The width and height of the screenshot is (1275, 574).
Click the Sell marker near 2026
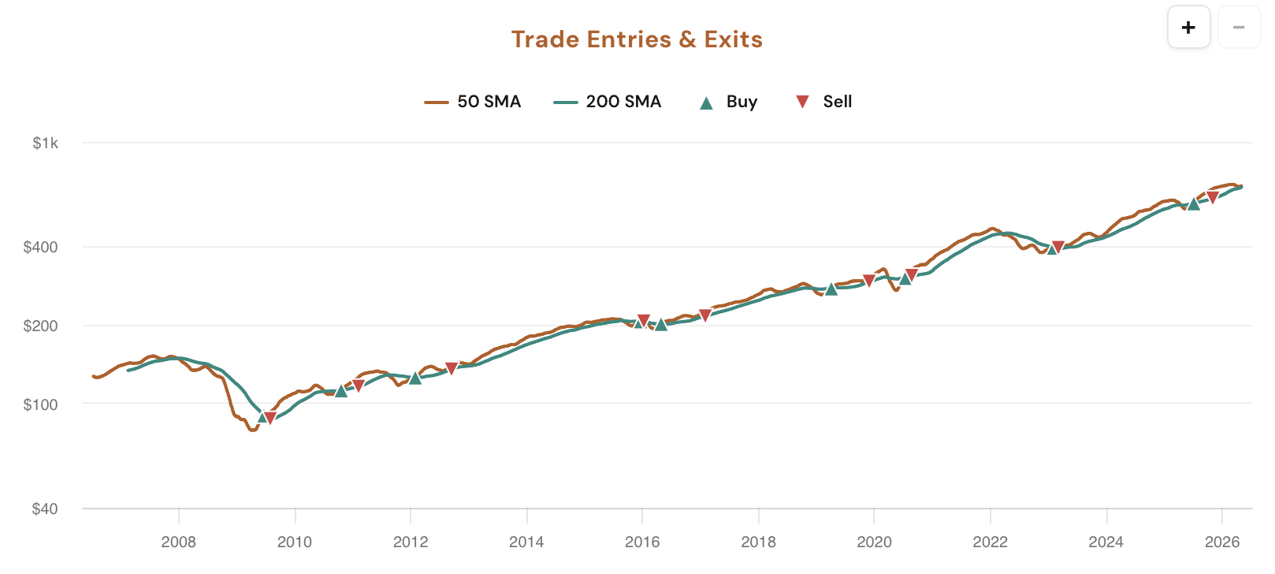1211,197
